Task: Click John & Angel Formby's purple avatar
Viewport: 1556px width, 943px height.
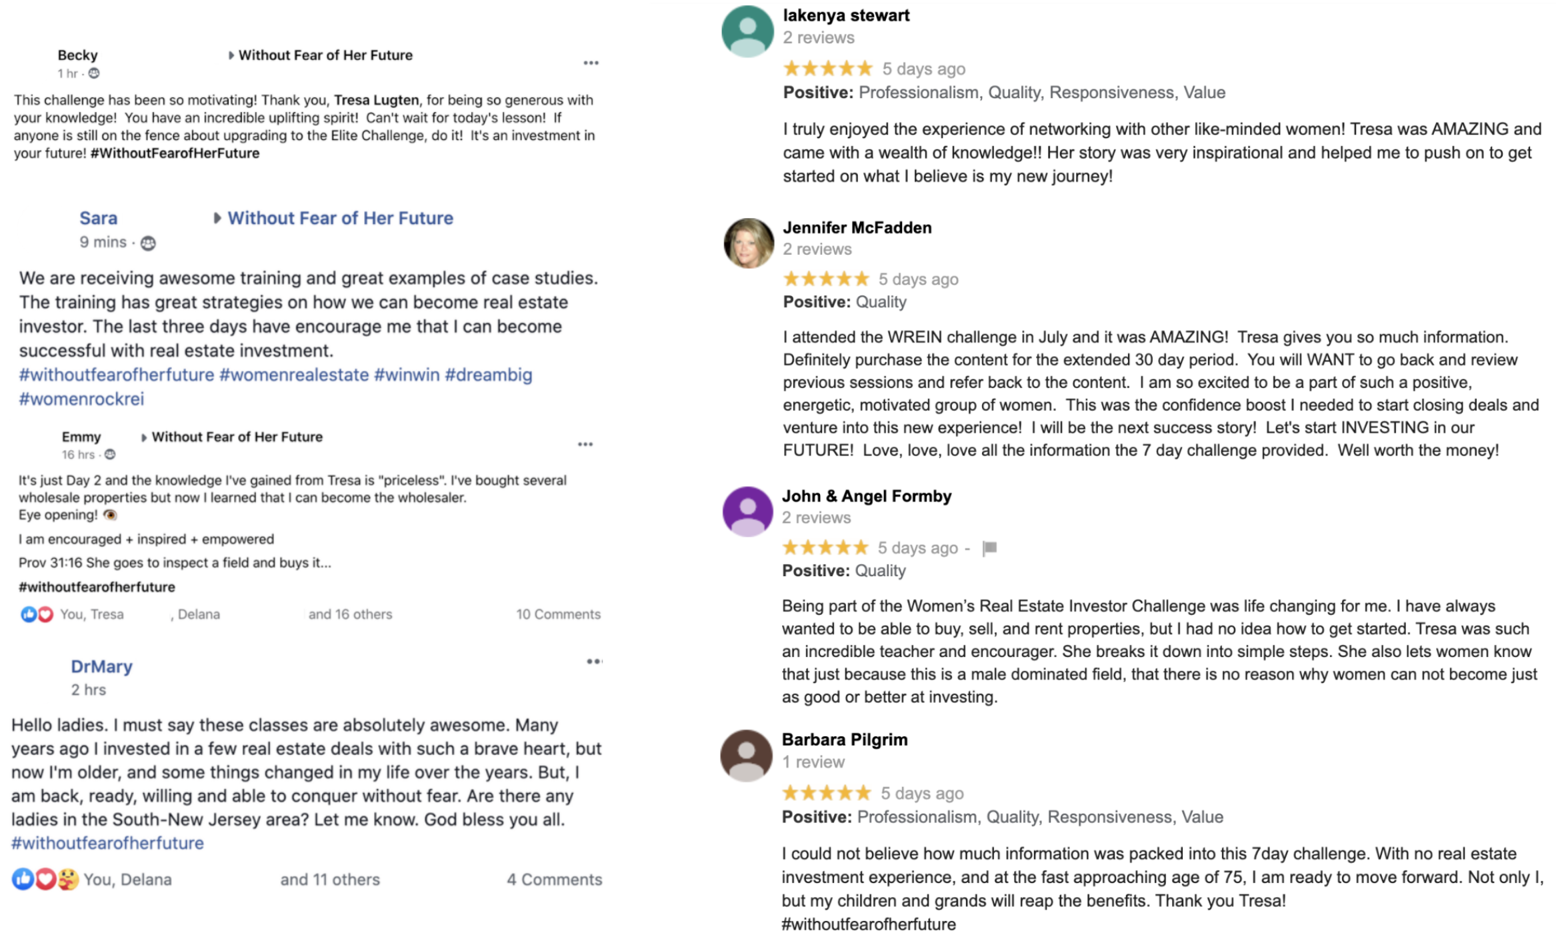Action: (747, 512)
